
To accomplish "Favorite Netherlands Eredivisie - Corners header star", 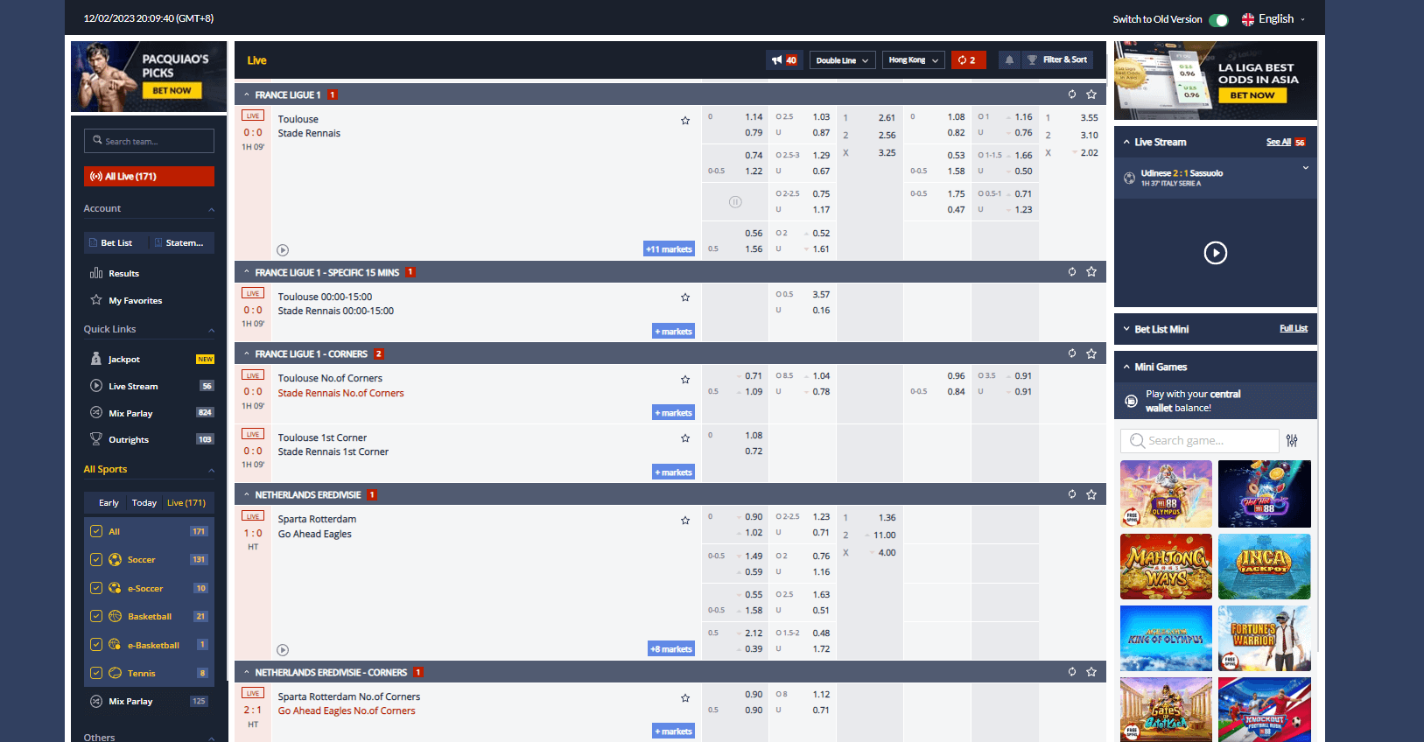I will (1091, 672).
